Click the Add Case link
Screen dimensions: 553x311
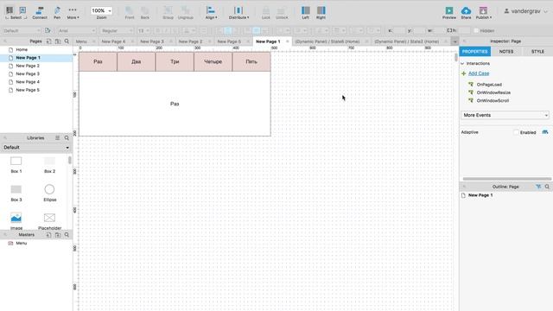[x=479, y=73]
